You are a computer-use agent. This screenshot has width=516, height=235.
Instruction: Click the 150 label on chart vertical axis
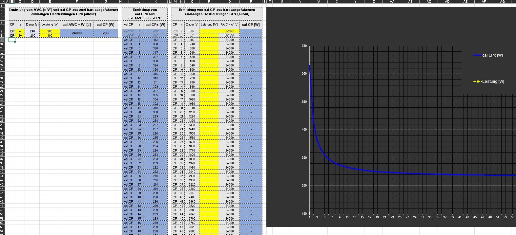304,214
